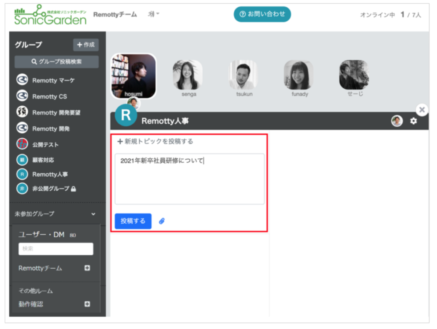Click the round R icon of Remotty人事

pos(126,115)
